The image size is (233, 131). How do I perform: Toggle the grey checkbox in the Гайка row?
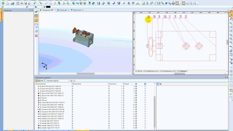point(145,103)
